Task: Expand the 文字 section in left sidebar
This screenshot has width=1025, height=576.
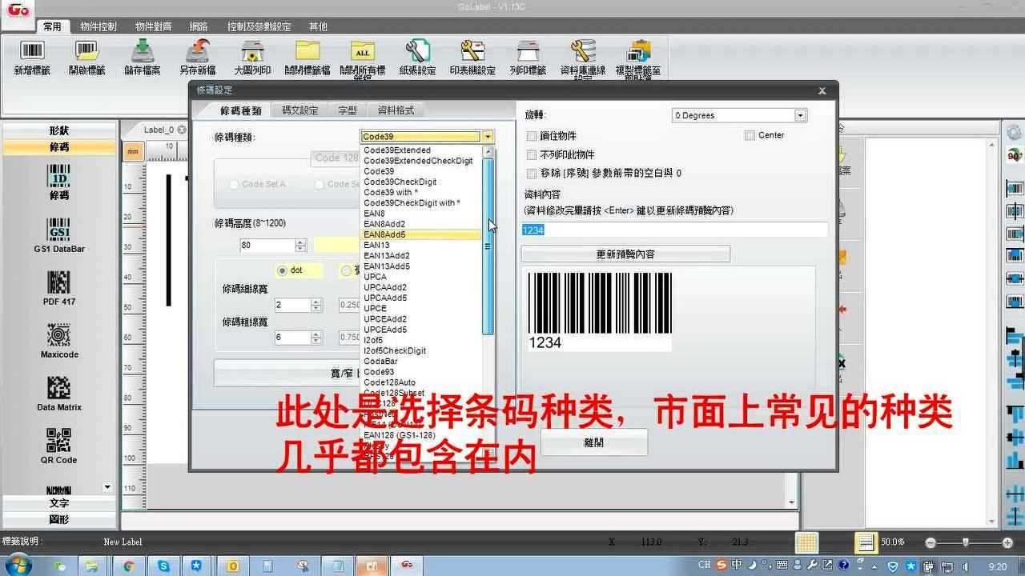Action: tap(58, 502)
